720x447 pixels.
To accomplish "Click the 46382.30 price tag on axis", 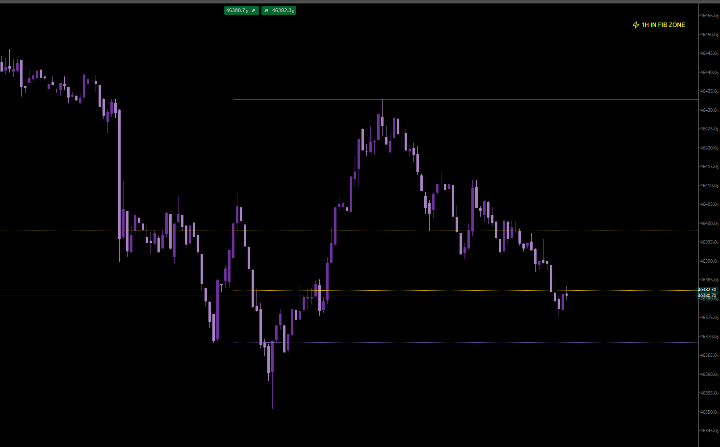I will pyautogui.click(x=707, y=290).
